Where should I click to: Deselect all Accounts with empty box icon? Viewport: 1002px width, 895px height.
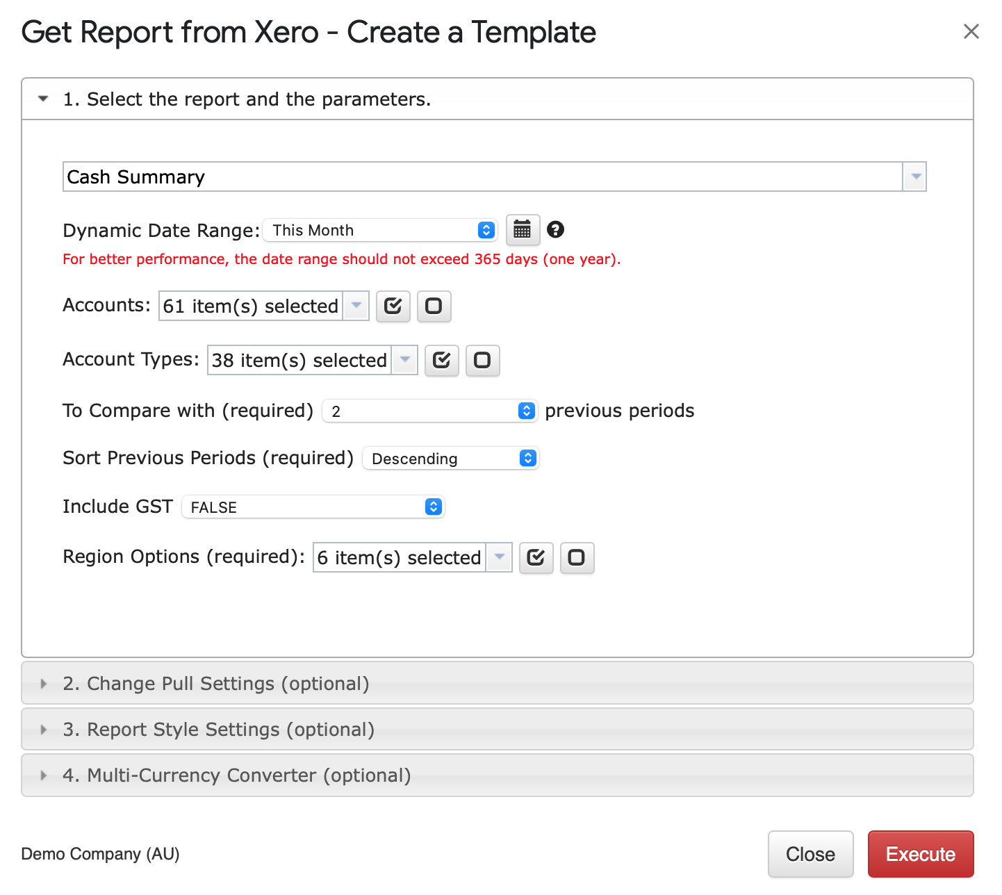tap(434, 306)
